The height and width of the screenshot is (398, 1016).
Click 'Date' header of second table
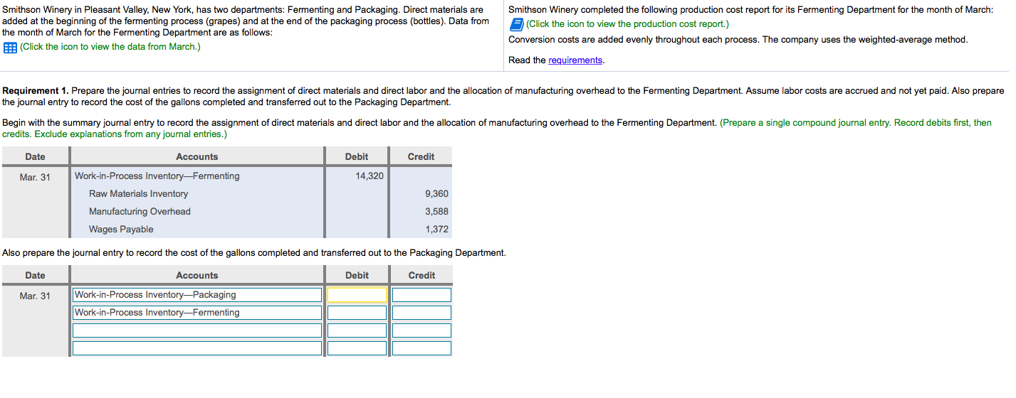pos(35,276)
